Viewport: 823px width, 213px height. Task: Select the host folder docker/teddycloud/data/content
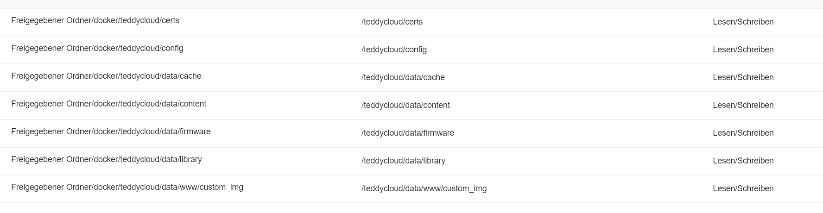108,104
